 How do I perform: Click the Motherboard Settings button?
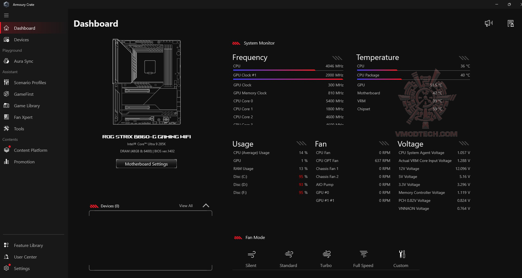[x=146, y=164]
